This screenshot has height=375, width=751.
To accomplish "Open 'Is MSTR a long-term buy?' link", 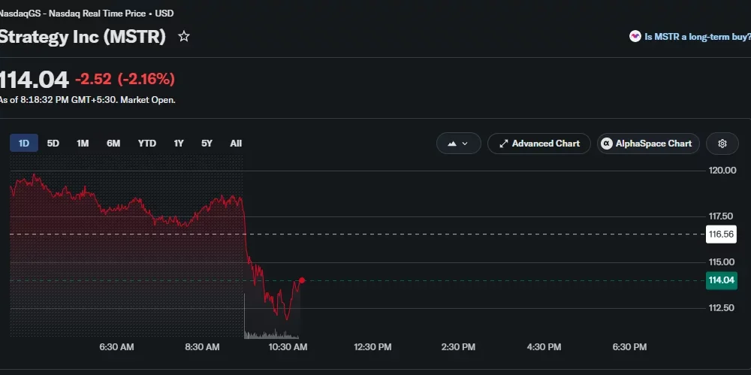I will [698, 36].
